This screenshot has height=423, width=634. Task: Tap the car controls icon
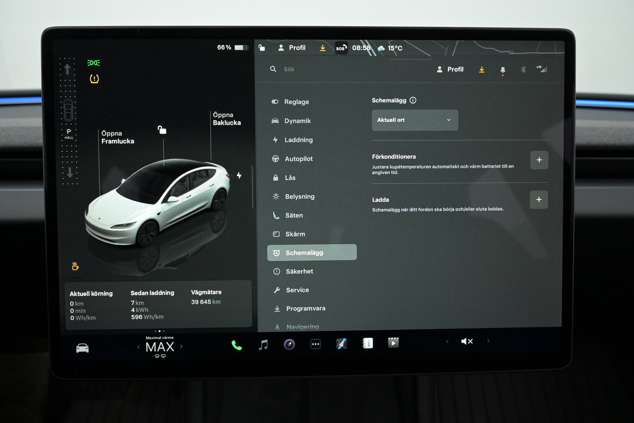tap(82, 348)
